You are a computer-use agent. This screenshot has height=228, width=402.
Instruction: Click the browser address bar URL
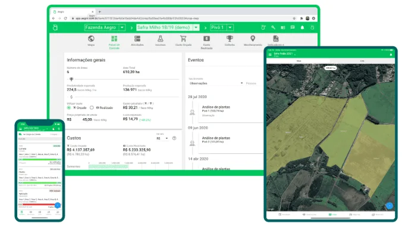coord(137,18)
